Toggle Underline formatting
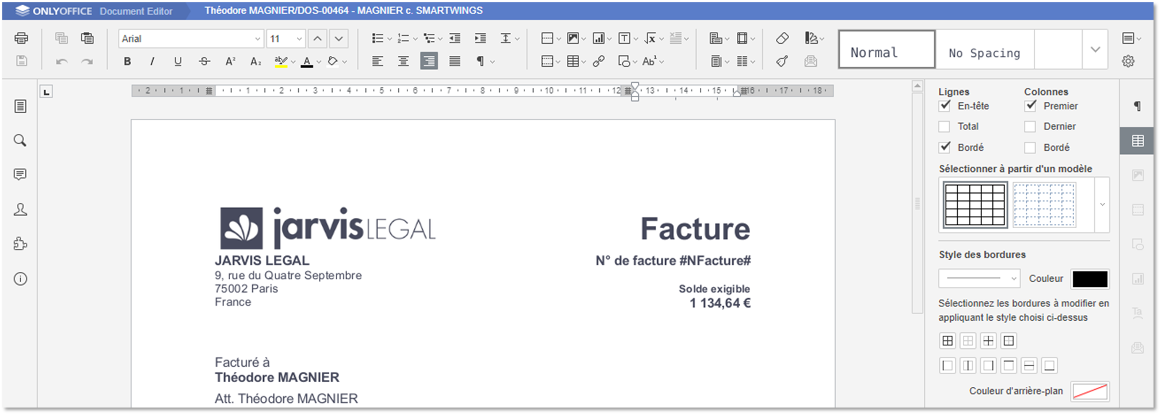Viewport: 1161px width, 415px height. tap(178, 61)
